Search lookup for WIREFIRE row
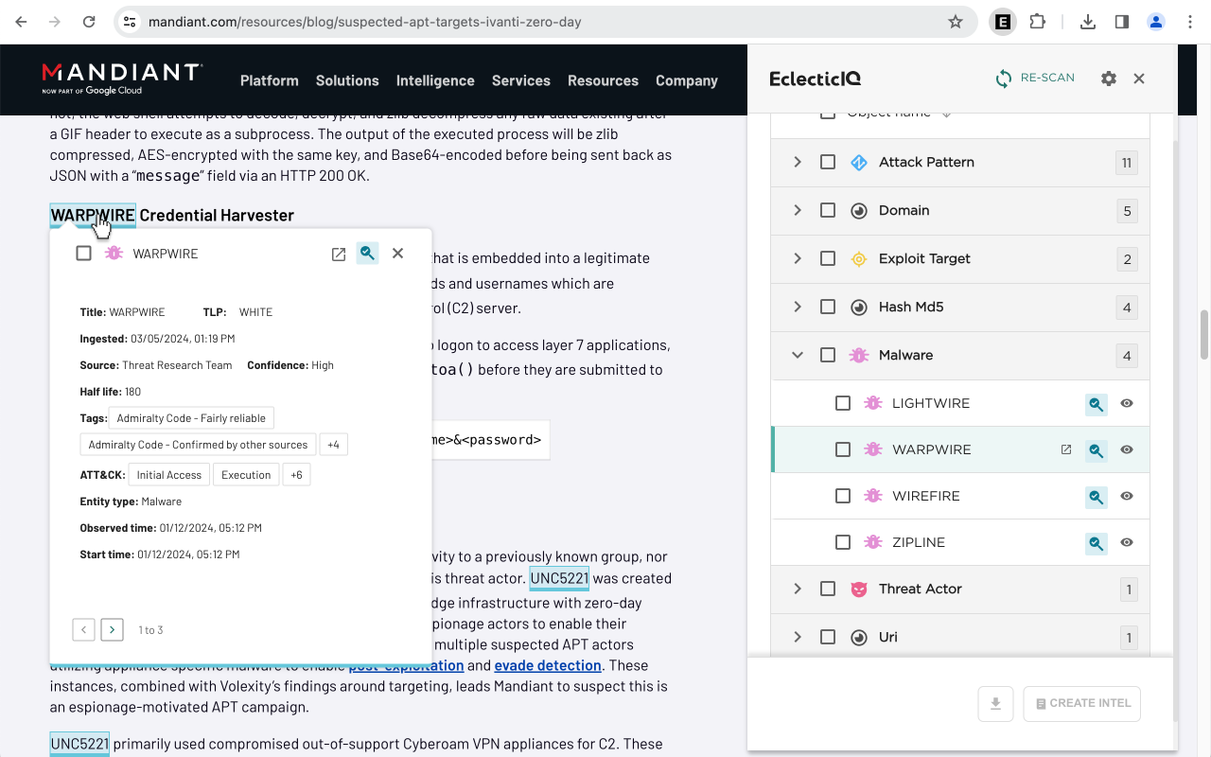Screen dimensions: 1211x757 (1096, 497)
